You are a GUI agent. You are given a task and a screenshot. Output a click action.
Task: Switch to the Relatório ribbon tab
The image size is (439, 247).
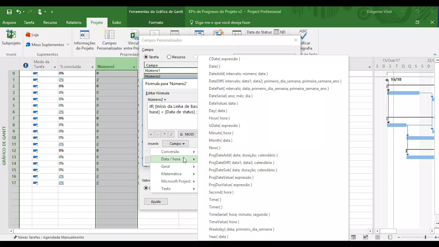pyautogui.click(x=74, y=22)
